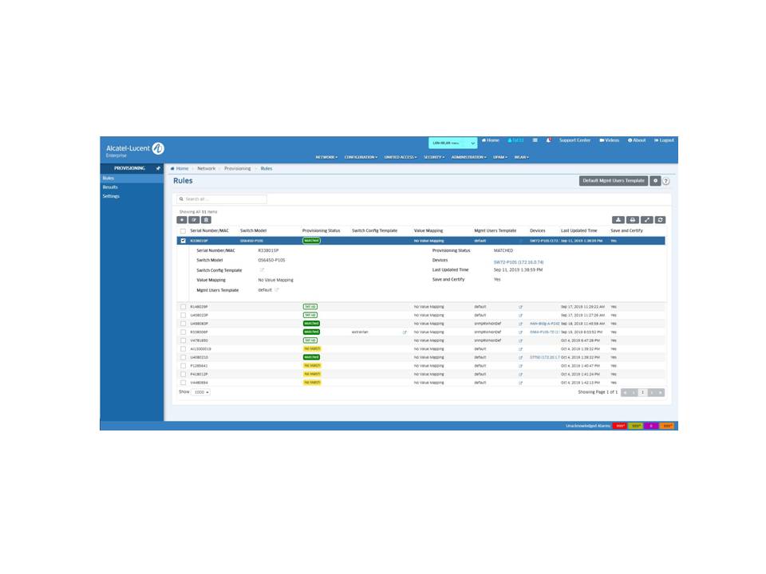Select Results in the Provisioning sidebar

click(110, 187)
